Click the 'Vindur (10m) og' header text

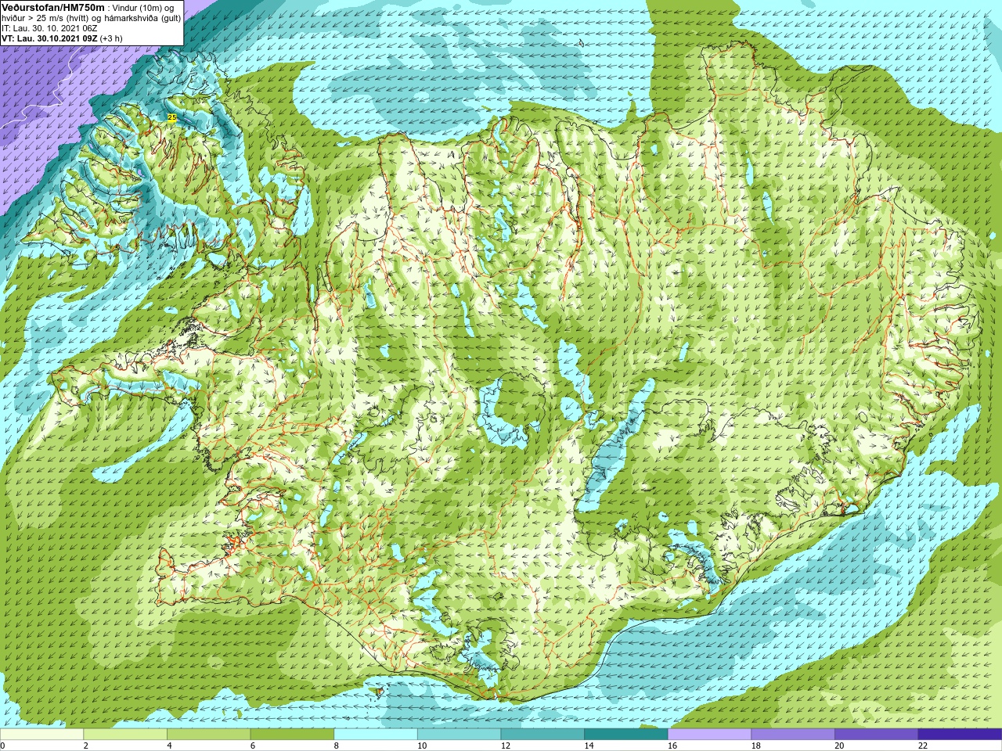pyautogui.click(x=144, y=8)
